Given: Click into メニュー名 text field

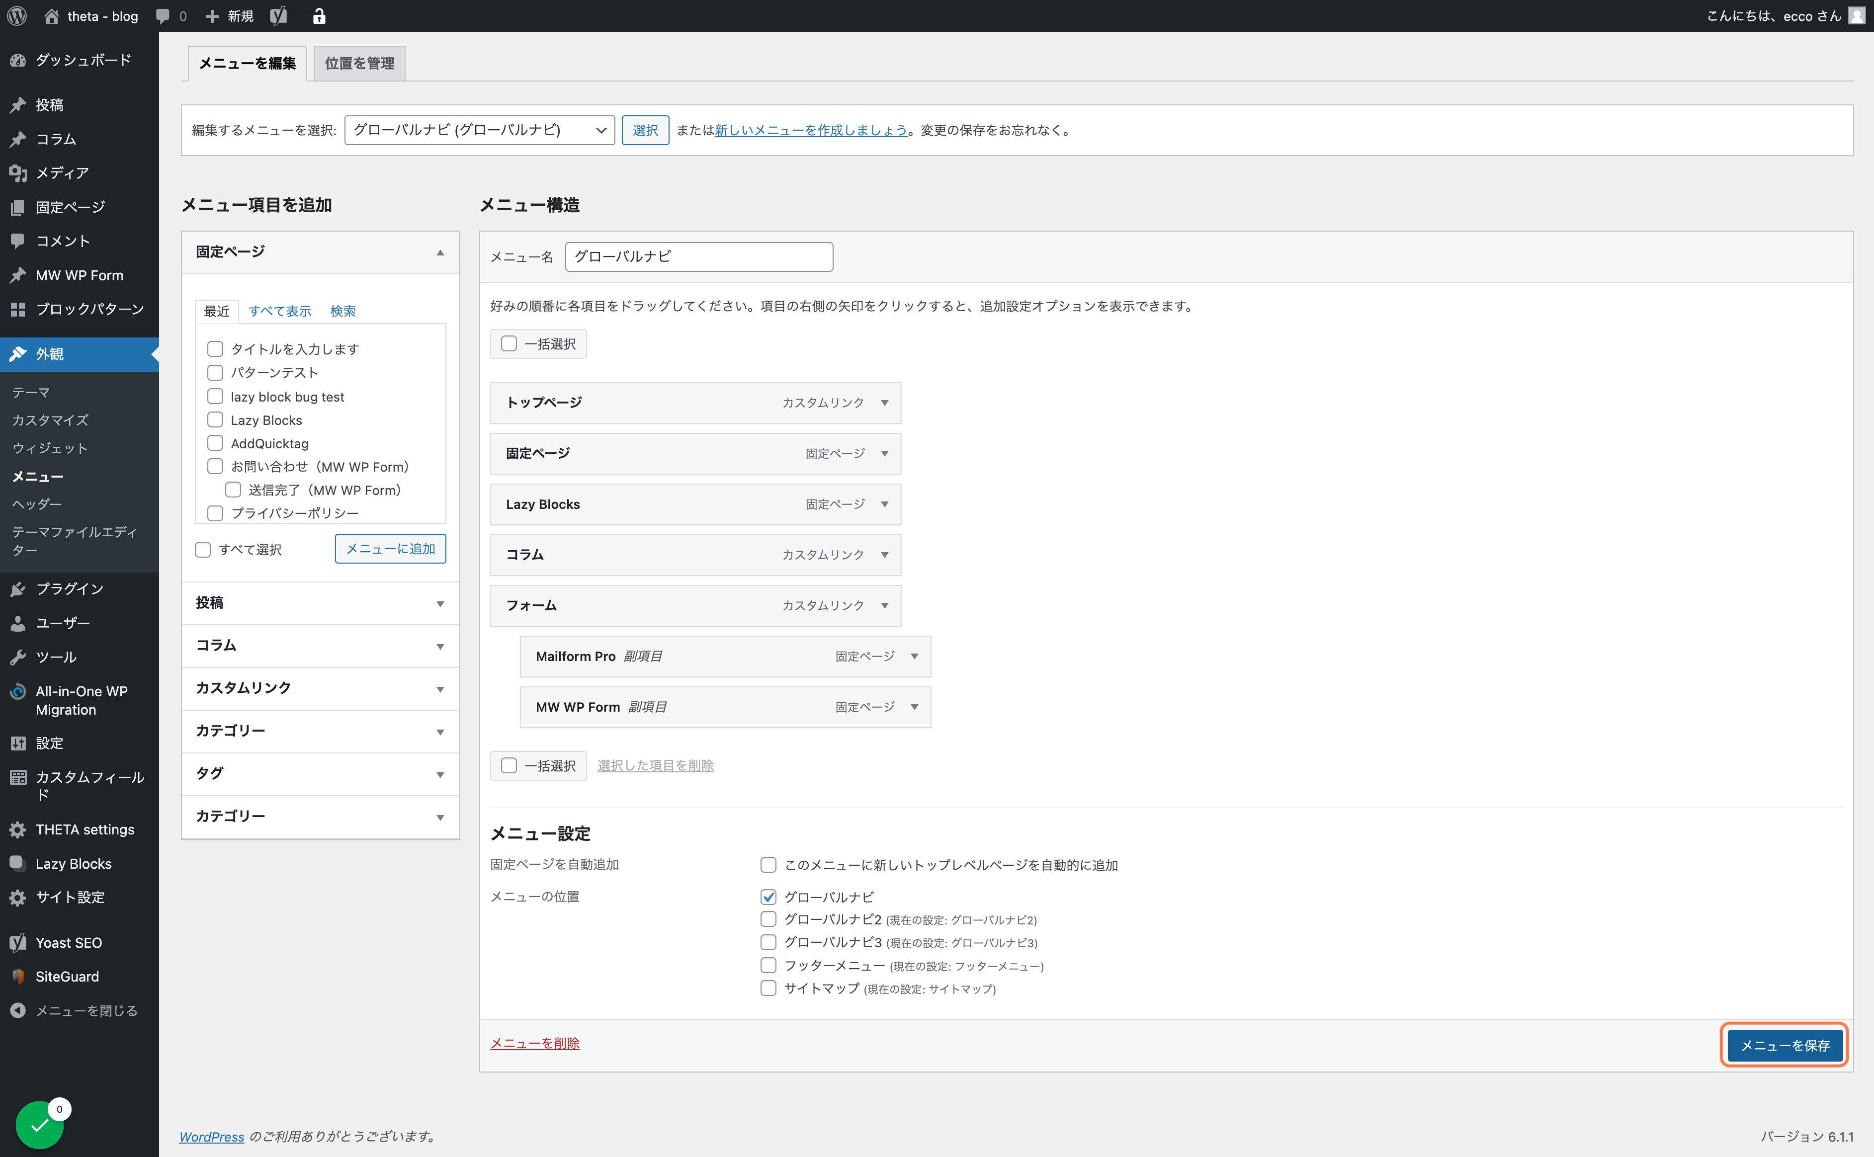Looking at the screenshot, I should (x=698, y=256).
